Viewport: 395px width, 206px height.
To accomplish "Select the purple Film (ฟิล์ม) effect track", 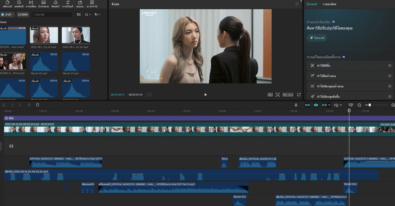I will pyautogui.click(x=199, y=118).
